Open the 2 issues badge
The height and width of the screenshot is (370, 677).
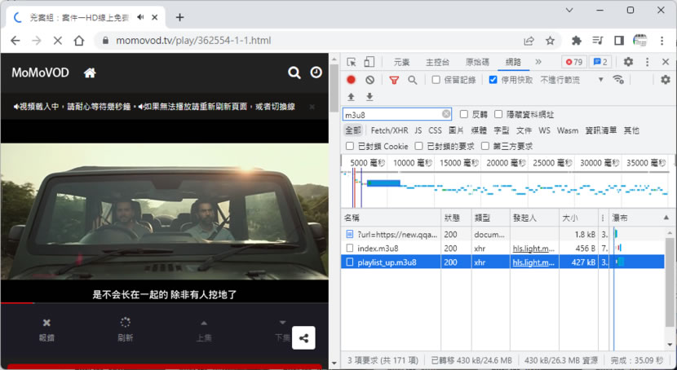coord(600,62)
